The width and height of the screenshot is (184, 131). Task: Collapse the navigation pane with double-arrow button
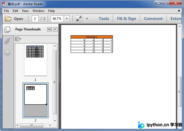coord(50,29)
